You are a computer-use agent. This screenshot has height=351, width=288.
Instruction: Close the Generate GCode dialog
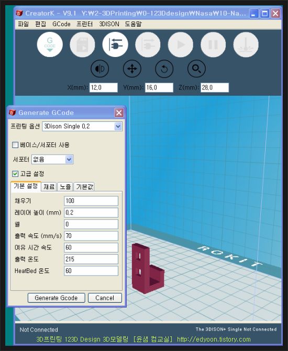pyautogui.click(x=119, y=112)
